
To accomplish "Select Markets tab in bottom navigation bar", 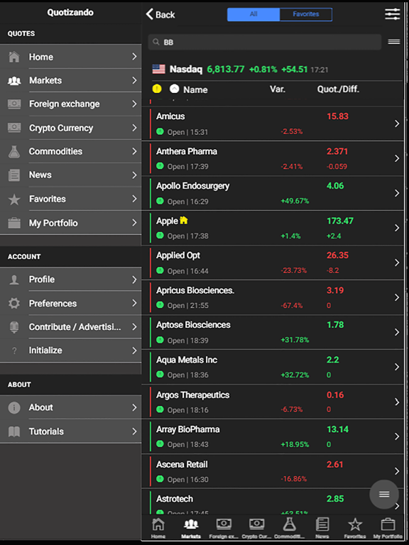I will tap(191, 528).
